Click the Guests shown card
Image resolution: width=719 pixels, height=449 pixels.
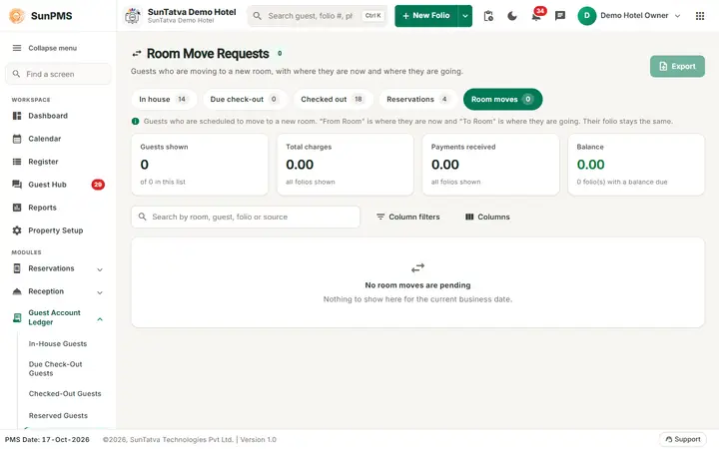tap(200, 165)
